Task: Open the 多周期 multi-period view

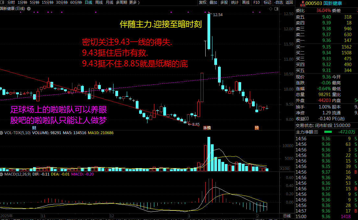Action: [x=121, y=2]
